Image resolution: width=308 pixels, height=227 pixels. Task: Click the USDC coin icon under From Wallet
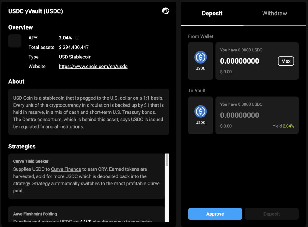pos(200,57)
